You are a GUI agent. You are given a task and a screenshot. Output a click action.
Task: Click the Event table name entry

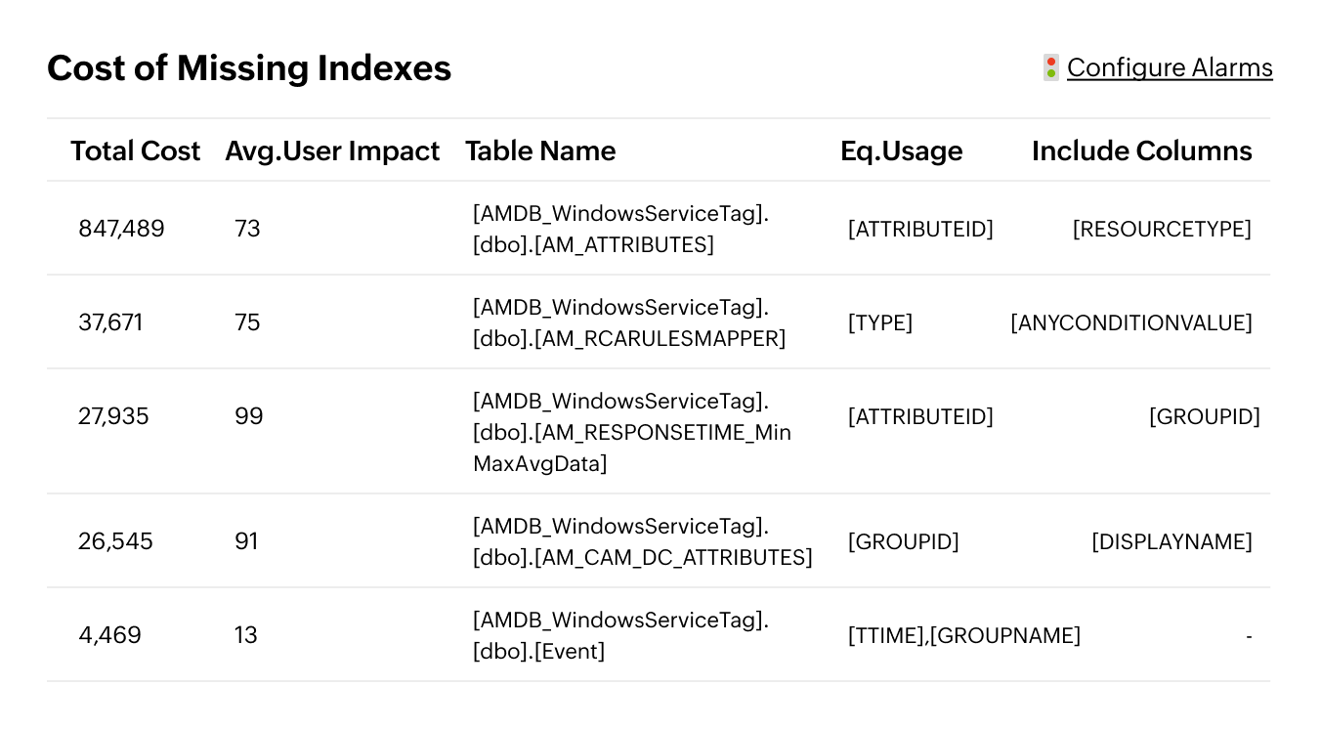(620, 635)
